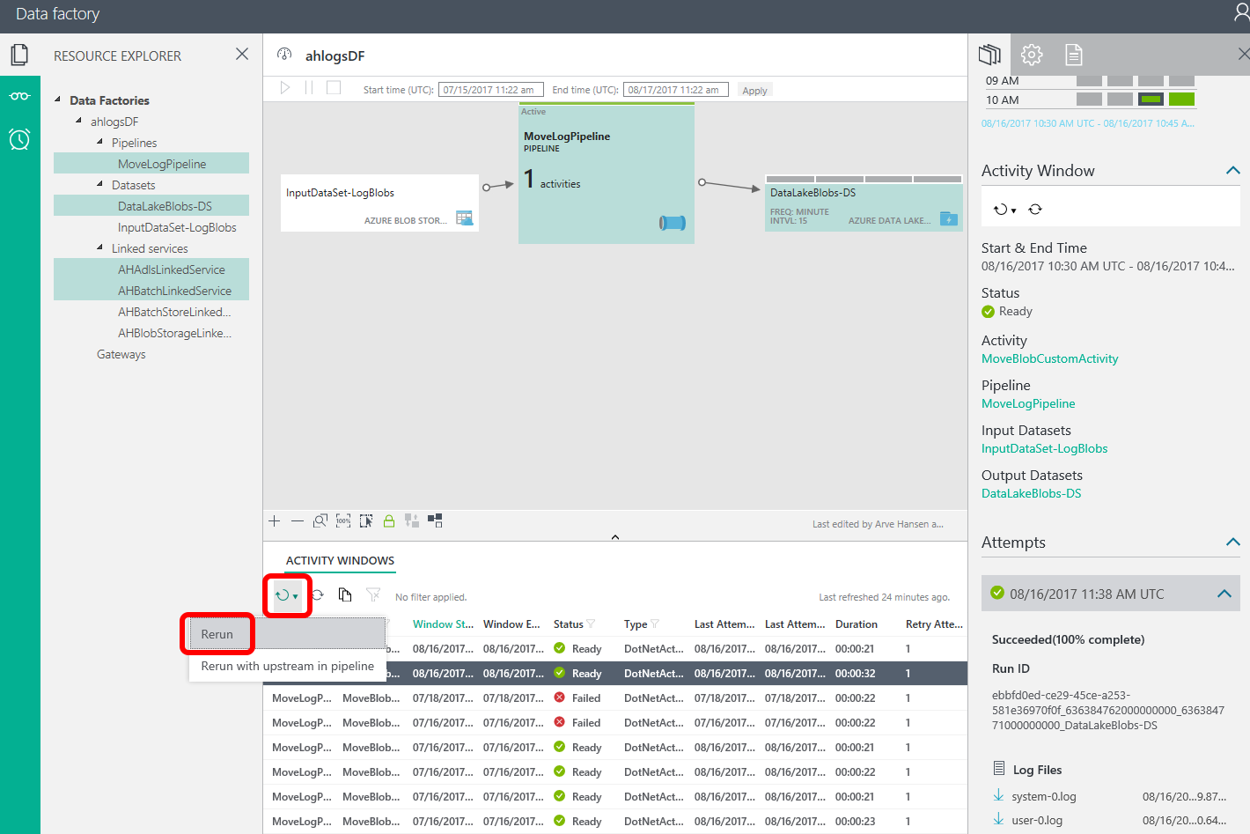
Task: Open the Rerun dropdown in Activity Windows toolbar
Action: (x=287, y=595)
